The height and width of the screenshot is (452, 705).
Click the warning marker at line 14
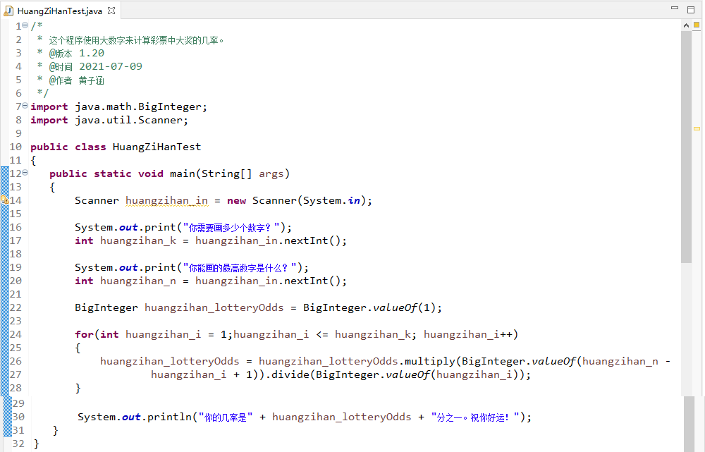pos(4,200)
